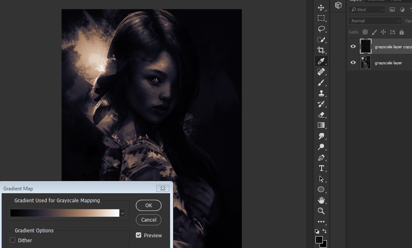412x248 pixels.
Task: Select the Path Selection arrow tool
Action: [x=321, y=179]
